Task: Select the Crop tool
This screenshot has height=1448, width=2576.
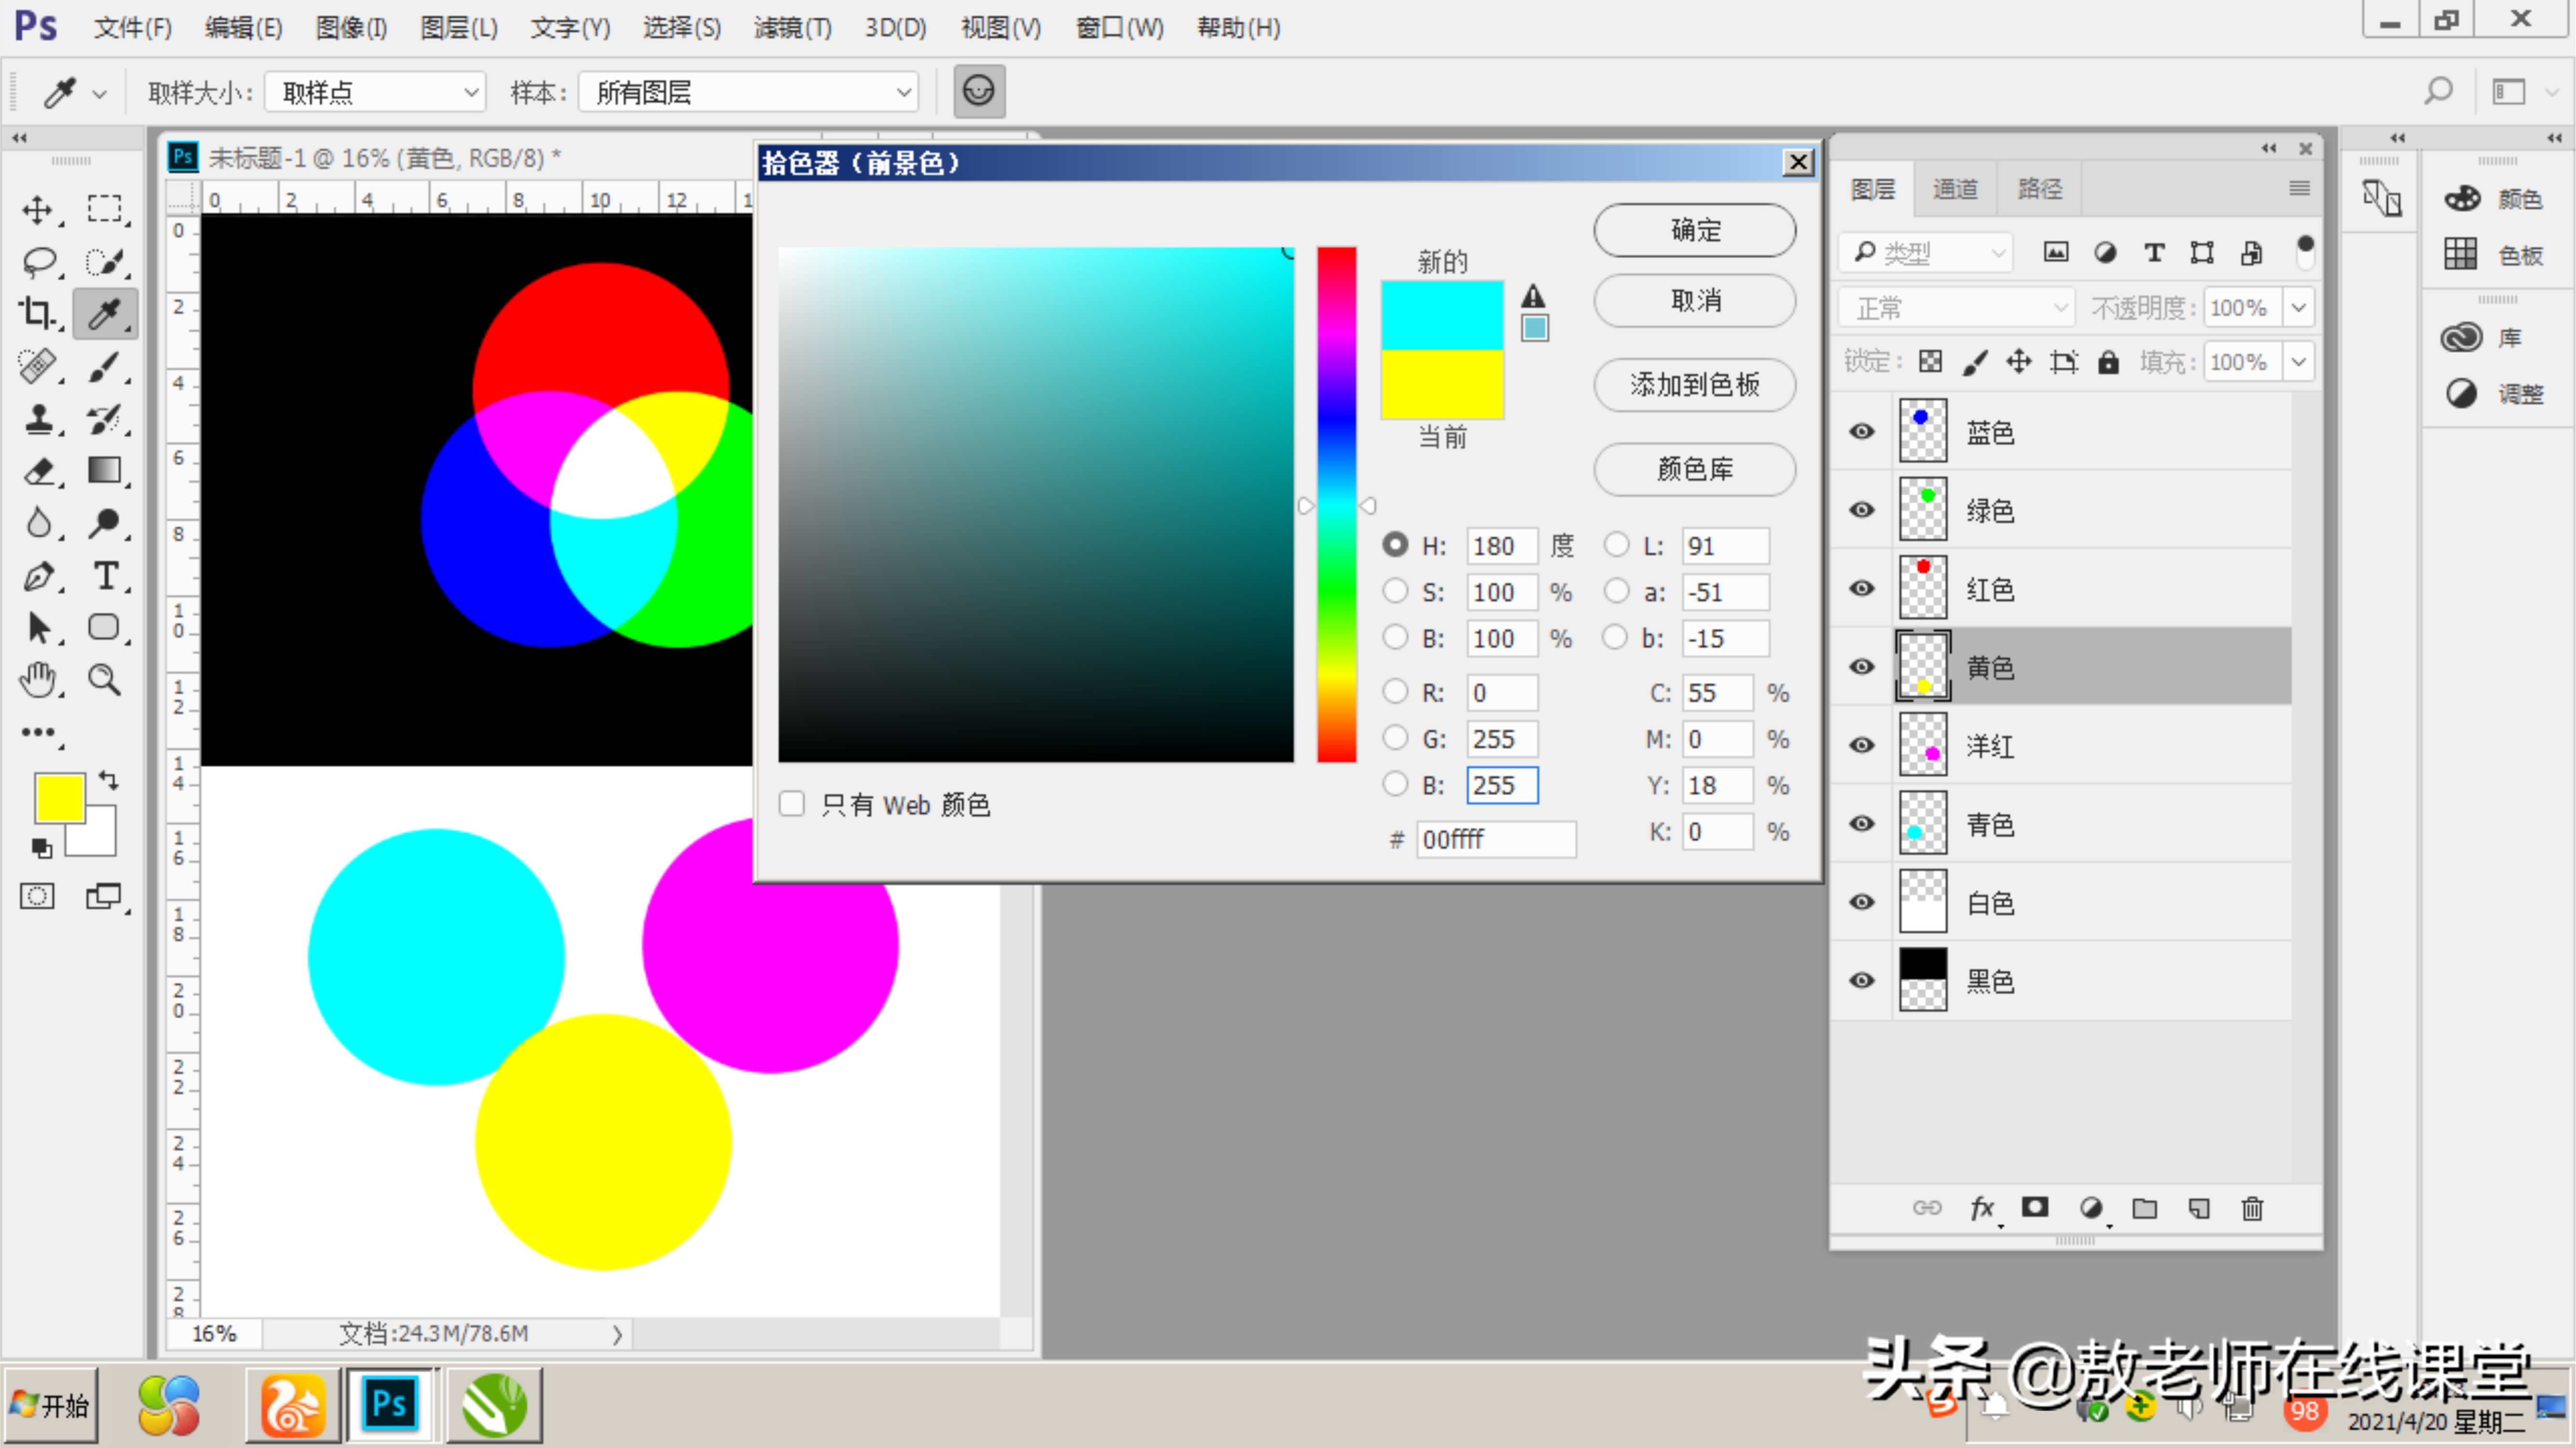Action: pos(38,314)
